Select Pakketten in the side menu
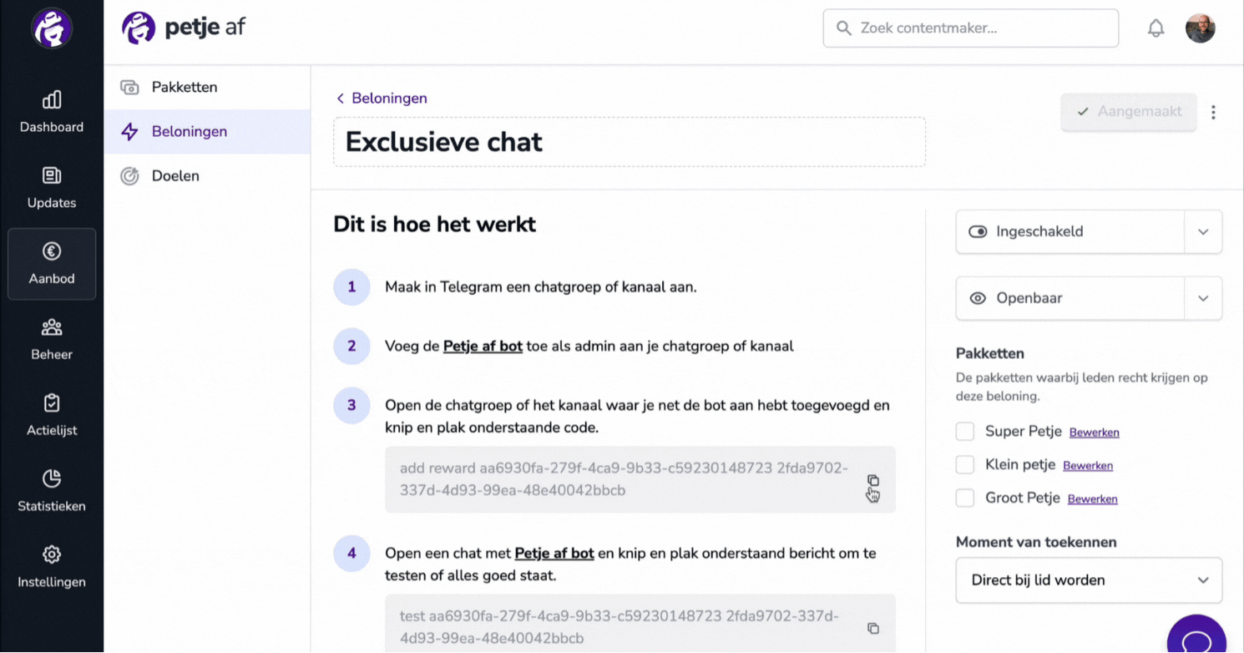The height and width of the screenshot is (653, 1244). pos(207,87)
